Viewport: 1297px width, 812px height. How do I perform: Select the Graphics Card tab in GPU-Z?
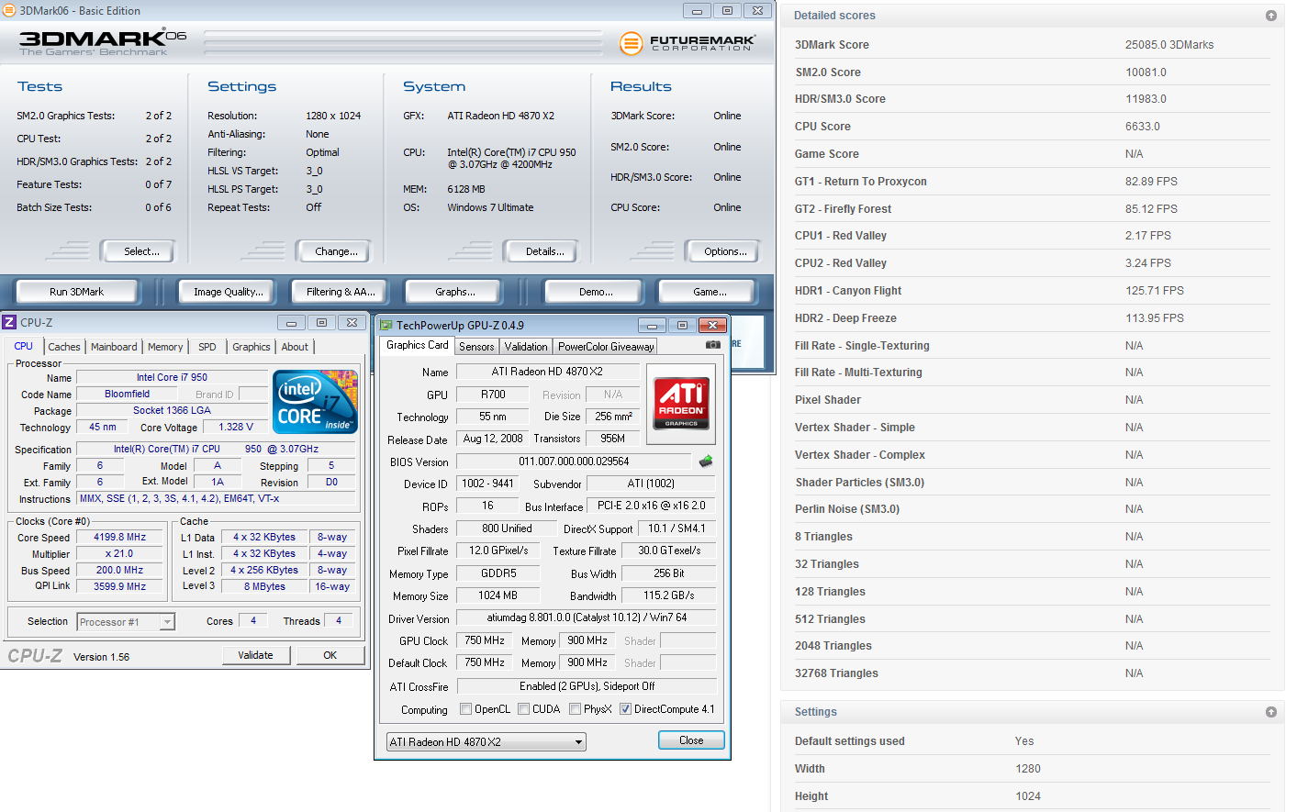click(418, 345)
